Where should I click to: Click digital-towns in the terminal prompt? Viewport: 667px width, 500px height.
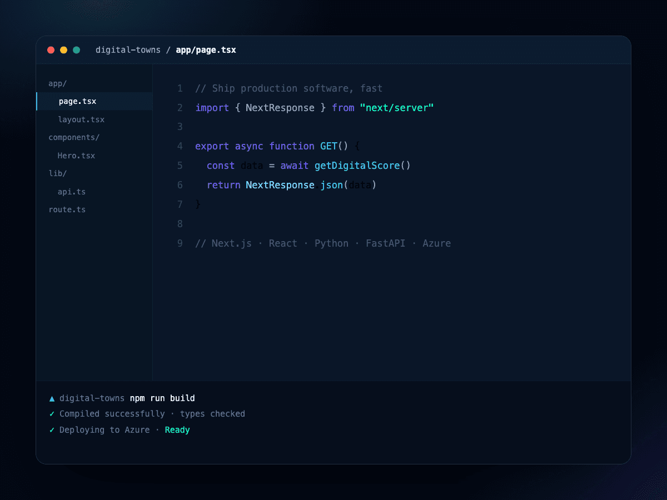point(92,398)
